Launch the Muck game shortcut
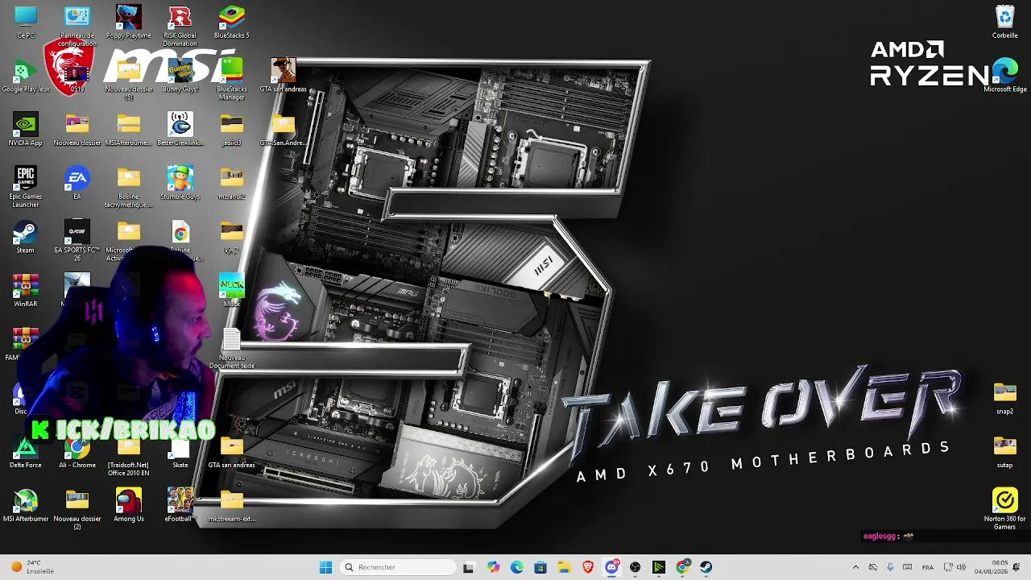Image resolution: width=1031 pixels, height=580 pixels. tap(232, 291)
